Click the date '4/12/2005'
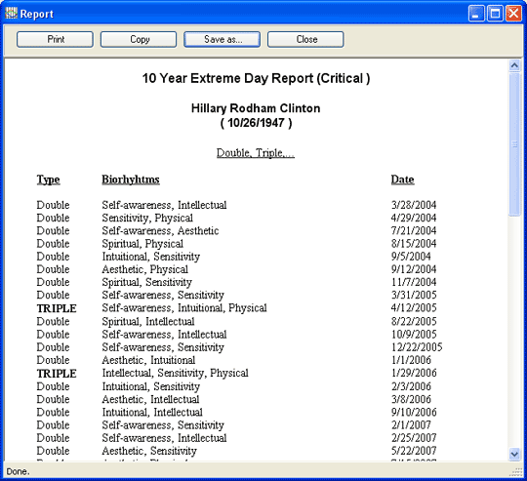This screenshot has width=527, height=481. (414, 307)
